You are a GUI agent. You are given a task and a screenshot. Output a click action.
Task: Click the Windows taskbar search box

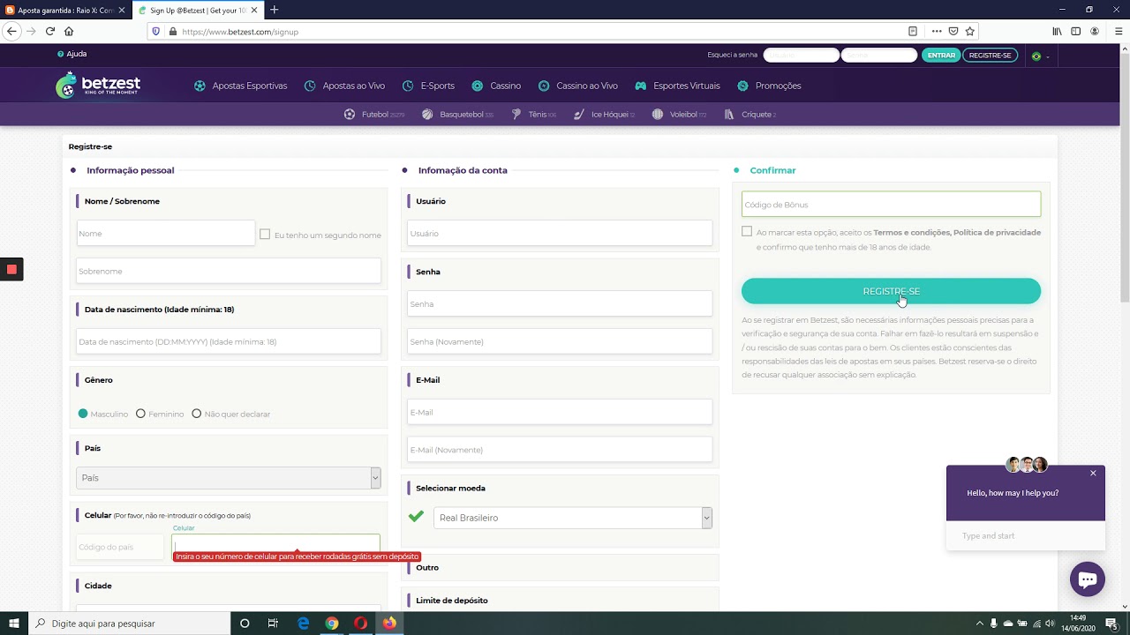(x=129, y=624)
